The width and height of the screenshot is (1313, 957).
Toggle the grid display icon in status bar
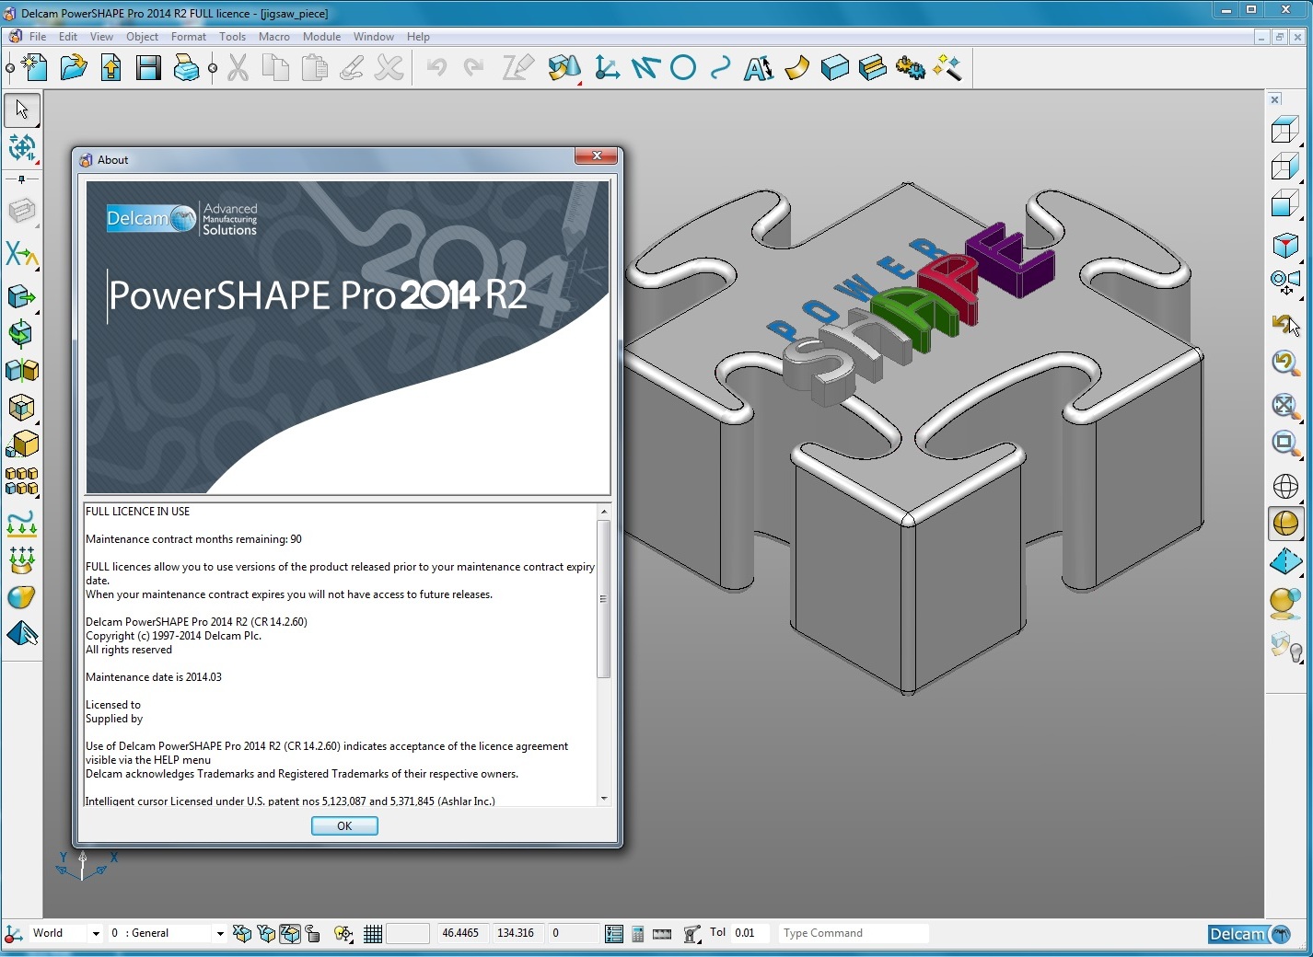click(x=373, y=934)
